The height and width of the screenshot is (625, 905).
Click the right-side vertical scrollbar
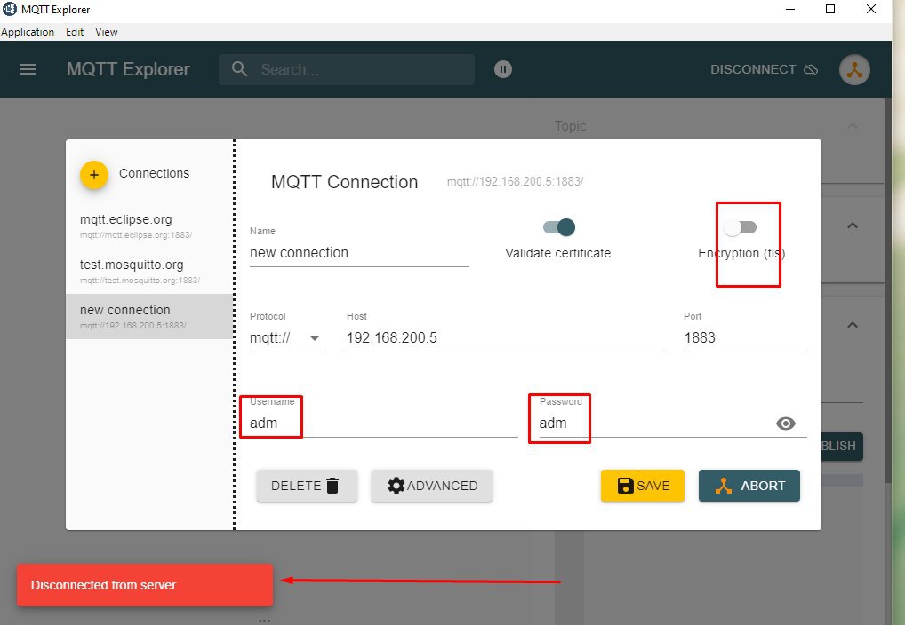click(x=888, y=289)
